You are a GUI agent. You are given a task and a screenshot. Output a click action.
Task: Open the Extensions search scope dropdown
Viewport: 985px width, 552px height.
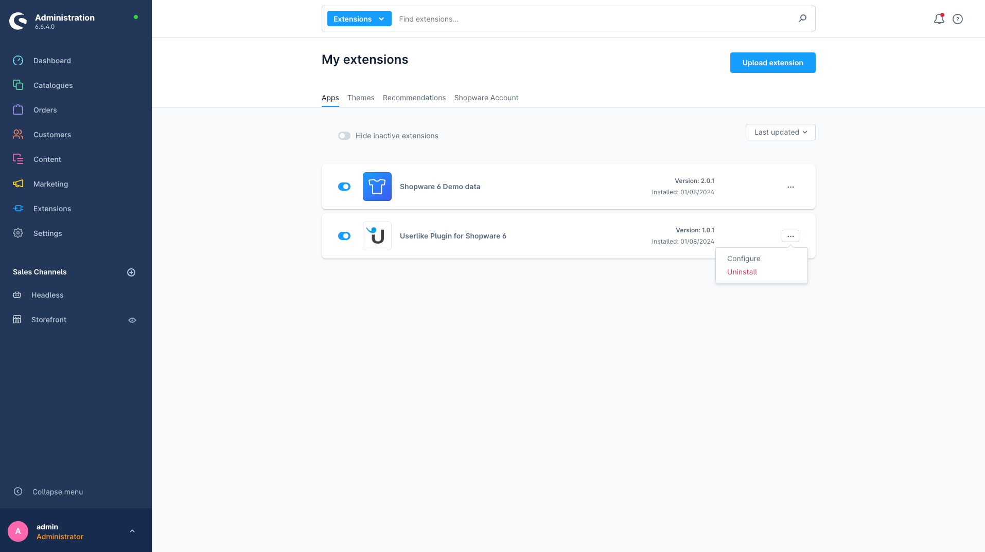(359, 19)
